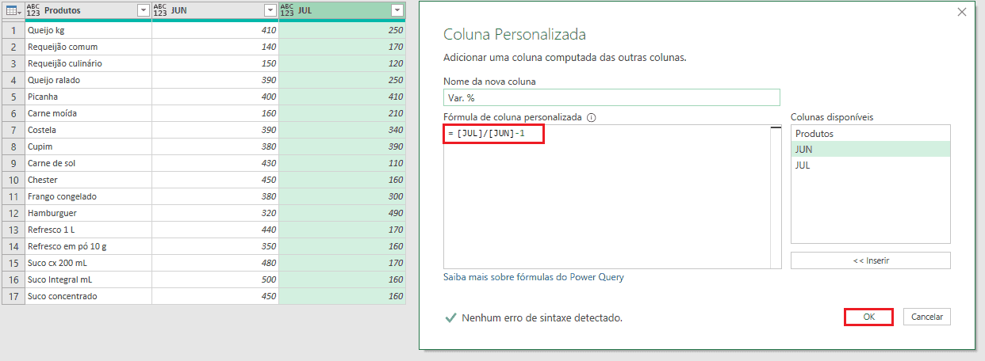The width and height of the screenshot is (985, 361).
Task: Click the Costela cell
Action: click(88, 130)
